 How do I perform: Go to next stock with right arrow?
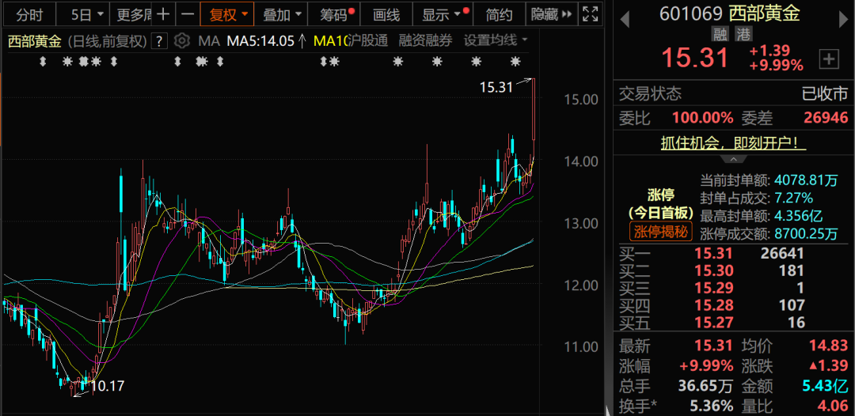tap(841, 14)
